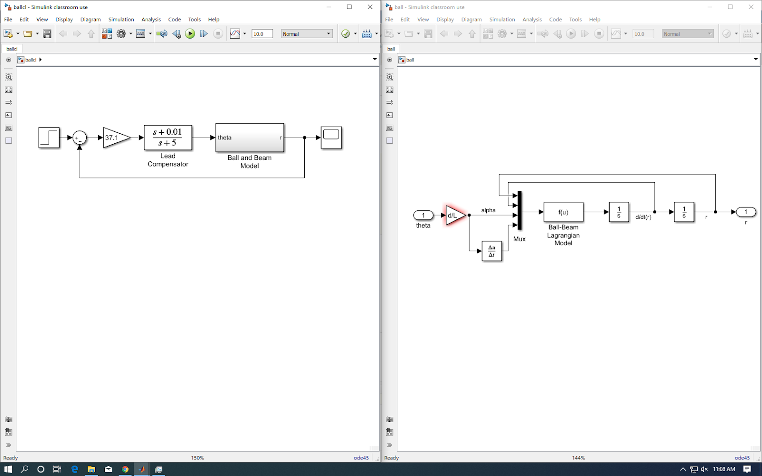The height and width of the screenshot is (476, 762).
Task: Click Stop button in ballcl toolbar
Action: click(x=218, y=34)
